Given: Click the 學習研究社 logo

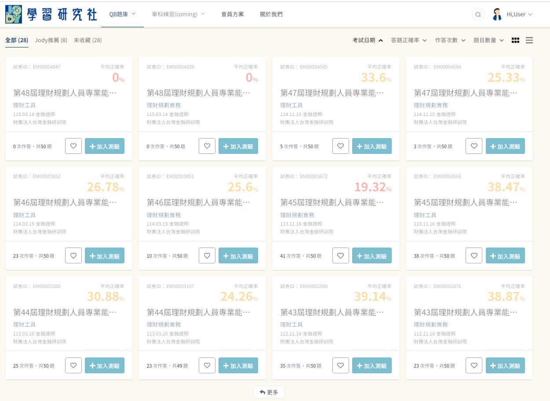Looking at the screenshot, I should pyautogui.click(x=51, y=14).
